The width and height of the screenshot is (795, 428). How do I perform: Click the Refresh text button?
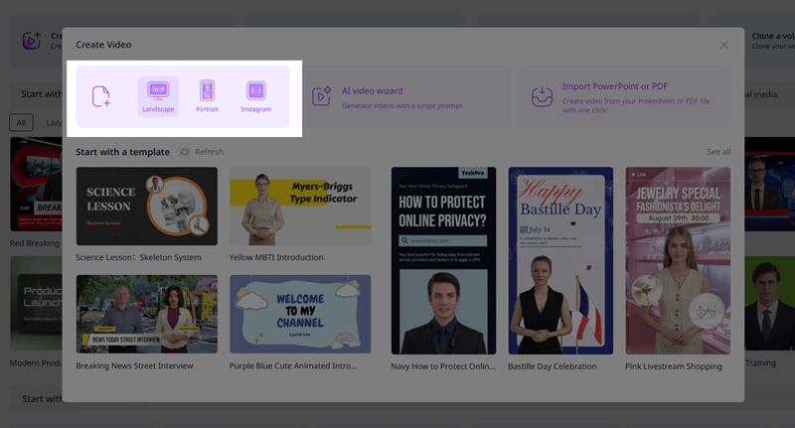(209, 152)
